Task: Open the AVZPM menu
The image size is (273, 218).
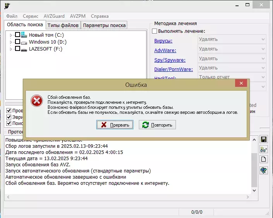Action: [78, 16]
